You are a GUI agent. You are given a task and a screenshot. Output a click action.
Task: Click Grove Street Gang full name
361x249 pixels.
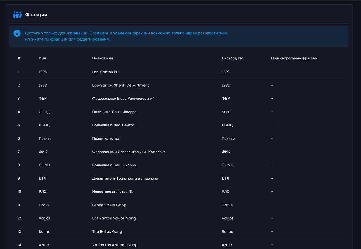109,205
